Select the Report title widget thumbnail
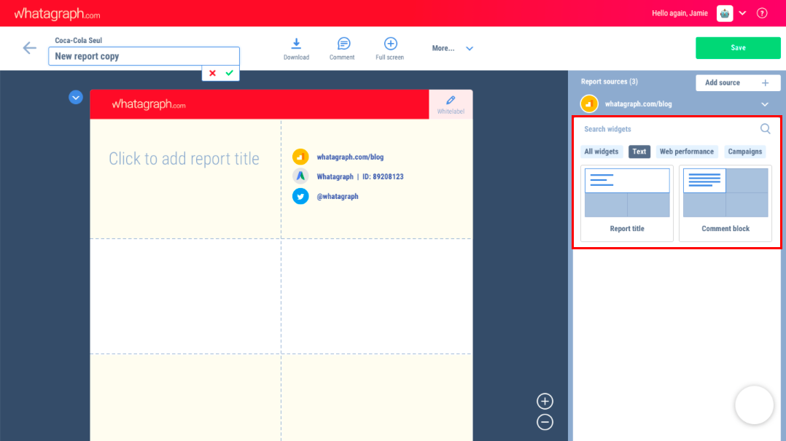 (627, 203)
